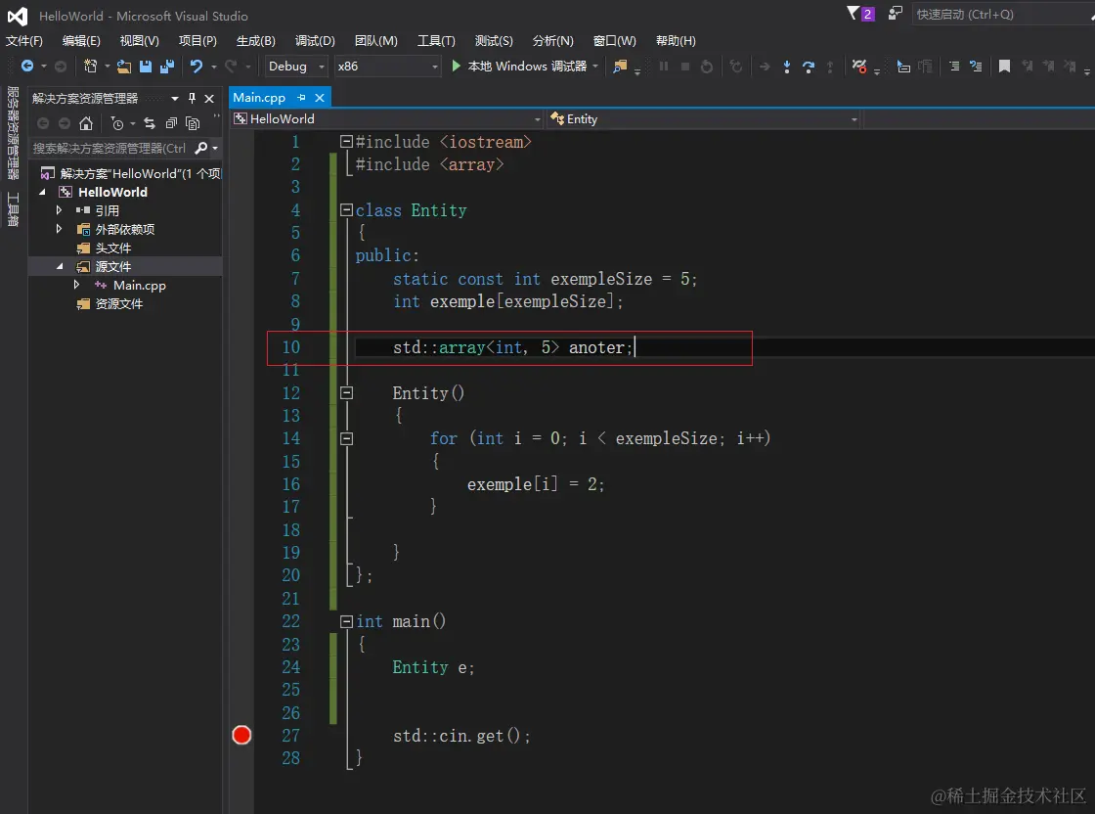Toggle auto-hide pin of Solution Explorer panel
1095x814 pixels.
[x=193, y=99]
